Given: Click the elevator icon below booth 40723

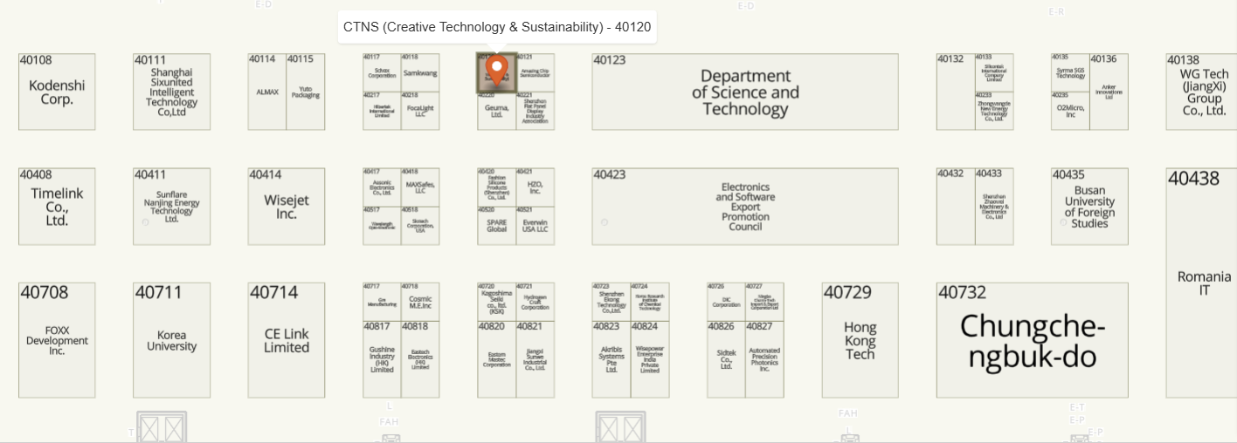Looking at the screenshot, I should (x=620, y=427).
